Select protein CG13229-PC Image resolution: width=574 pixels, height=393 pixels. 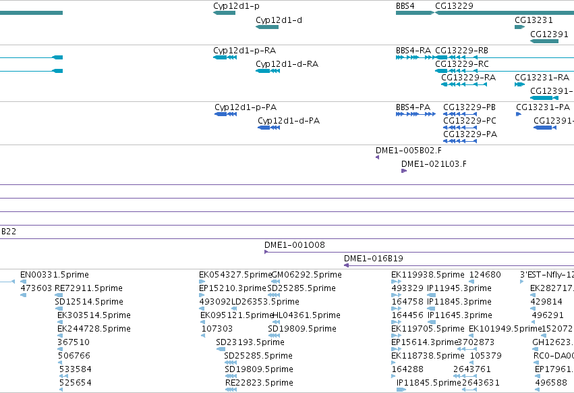click(460, 128)
